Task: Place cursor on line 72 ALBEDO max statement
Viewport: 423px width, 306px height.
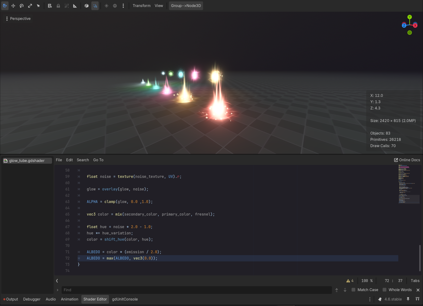Action: (122, 258)
